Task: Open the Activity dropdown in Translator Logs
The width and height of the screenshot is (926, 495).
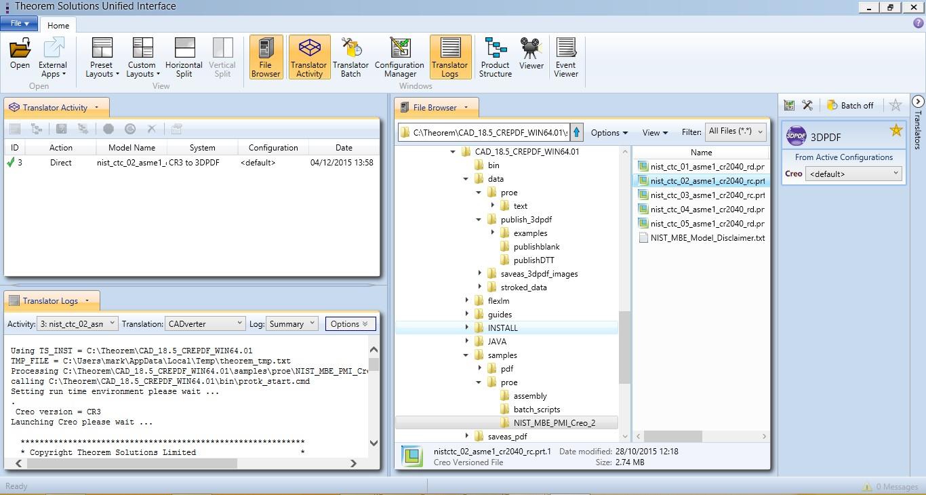Action: (78, 323)
